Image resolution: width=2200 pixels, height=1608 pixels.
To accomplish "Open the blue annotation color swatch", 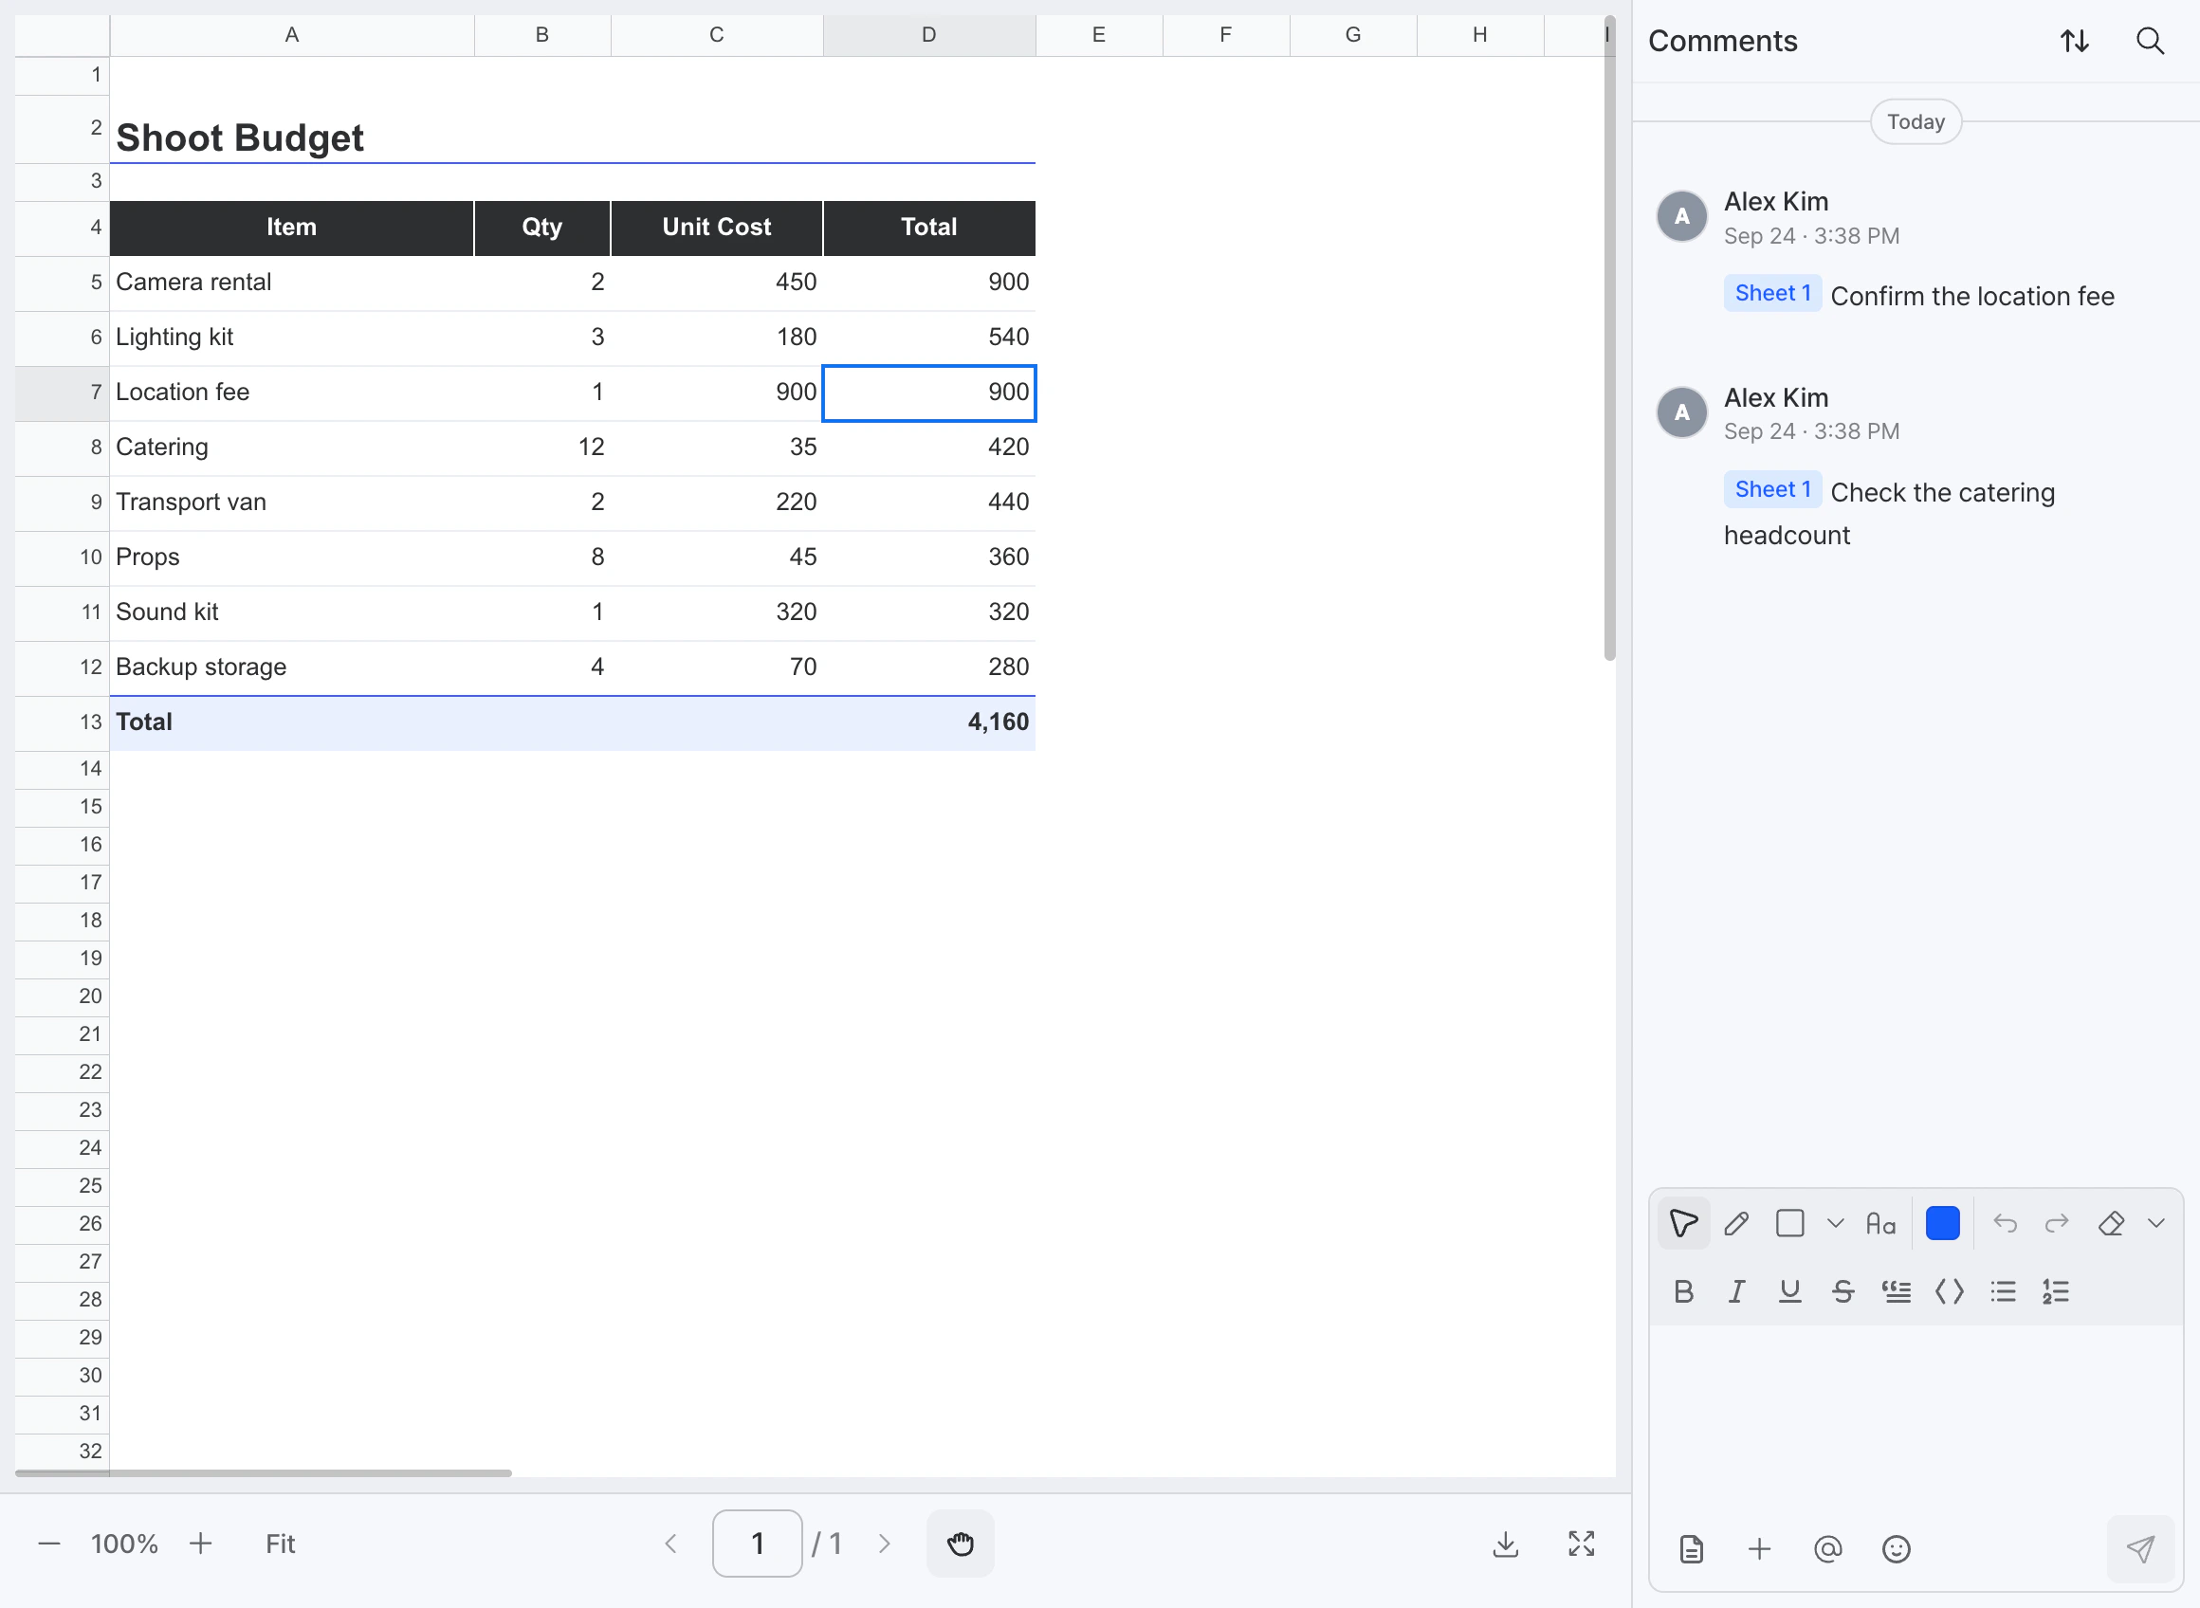I will (1942, 1223).
